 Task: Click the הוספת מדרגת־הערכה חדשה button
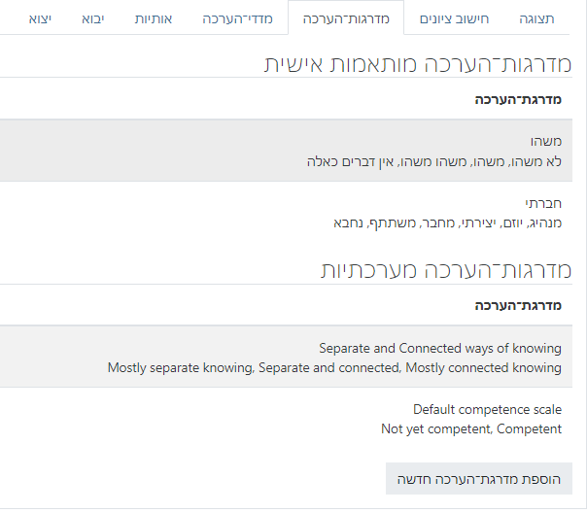479,478
